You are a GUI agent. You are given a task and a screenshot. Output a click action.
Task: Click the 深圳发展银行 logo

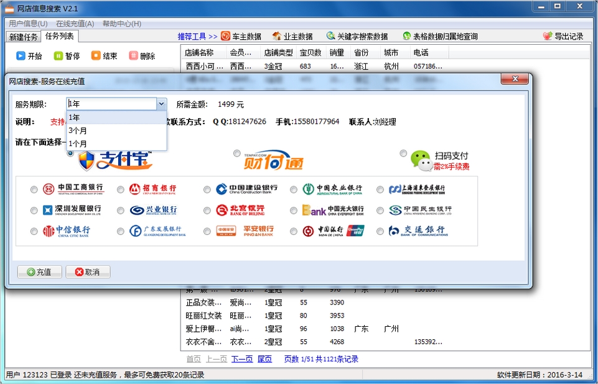pos(72,210)
